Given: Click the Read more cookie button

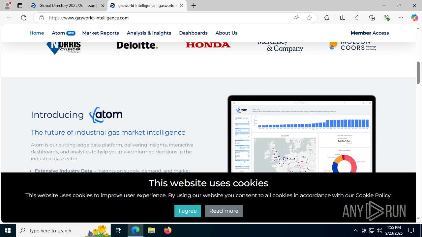Looking at the screenshot, I should [x=224, y=211].
